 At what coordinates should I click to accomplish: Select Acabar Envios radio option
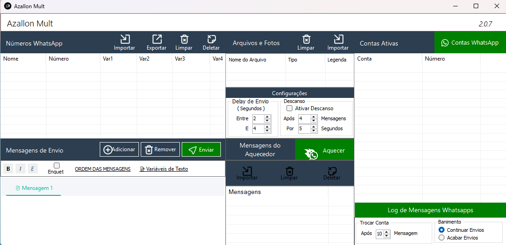pyautogui.click(x=442, y=238)
